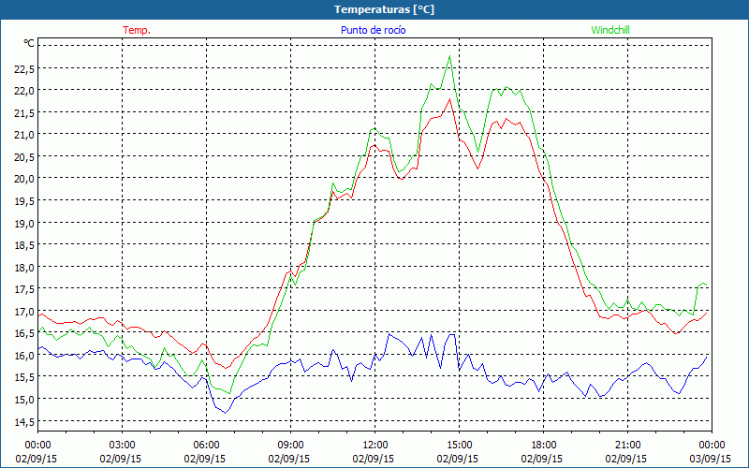Screen dimensions: 749x468
Task: Click the 09:00 time axis label
Action: 290,446
